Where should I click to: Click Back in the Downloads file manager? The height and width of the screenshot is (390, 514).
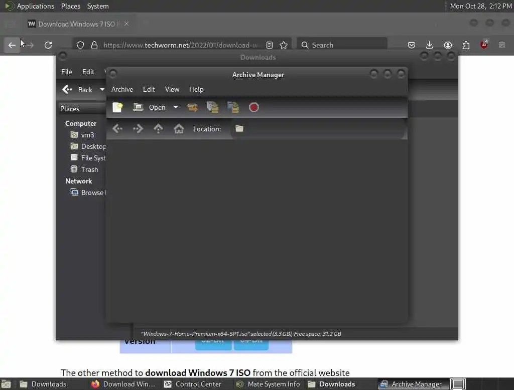click(x=77, y=89)
